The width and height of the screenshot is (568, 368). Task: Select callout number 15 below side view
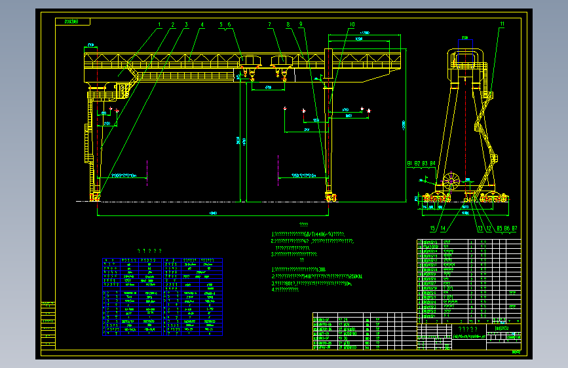click(432, 228)
